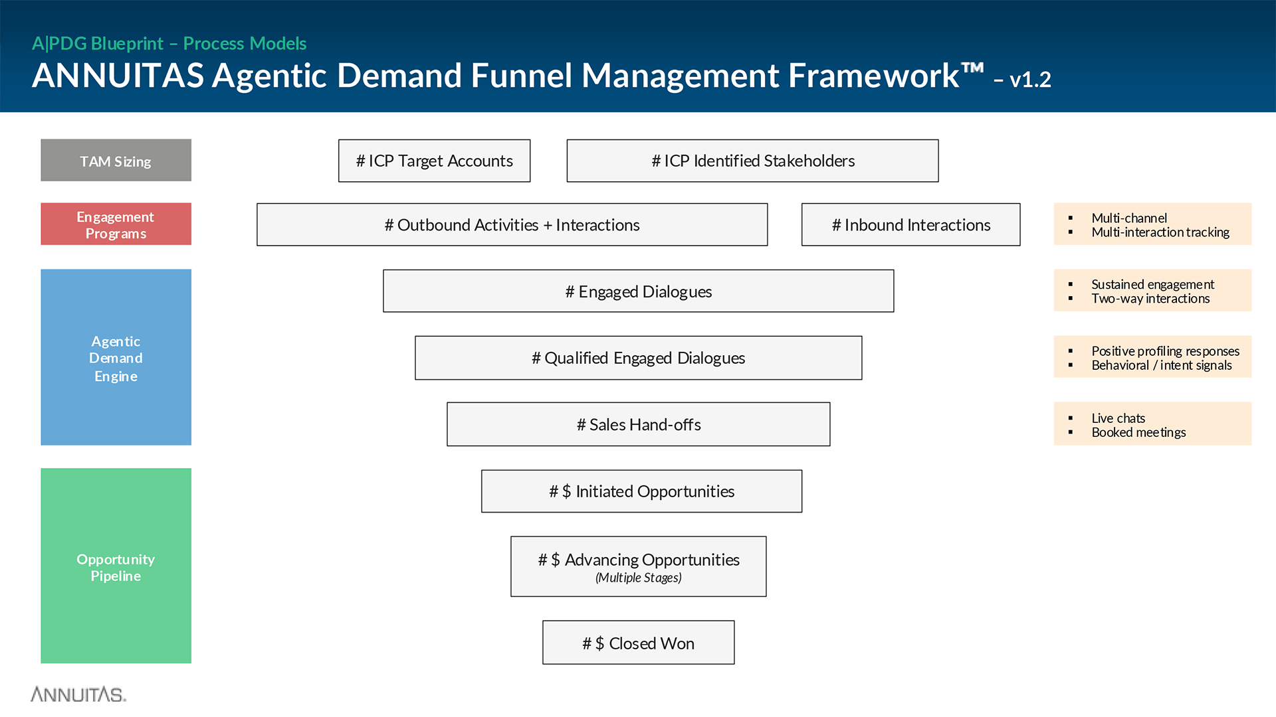Click the A|PDG Blueprint – Process Models subtitle
Screen dimensions: 1276x717
(169, 44)
